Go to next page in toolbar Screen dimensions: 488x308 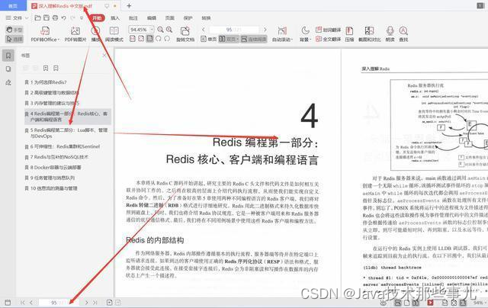point(265,30)
